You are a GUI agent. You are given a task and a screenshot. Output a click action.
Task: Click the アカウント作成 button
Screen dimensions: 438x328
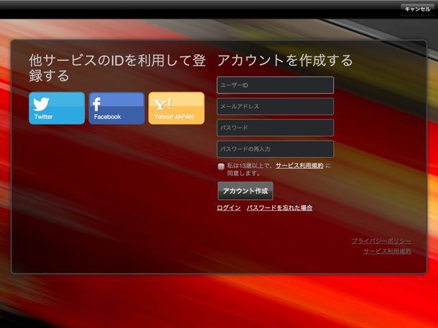coord(245,191)
